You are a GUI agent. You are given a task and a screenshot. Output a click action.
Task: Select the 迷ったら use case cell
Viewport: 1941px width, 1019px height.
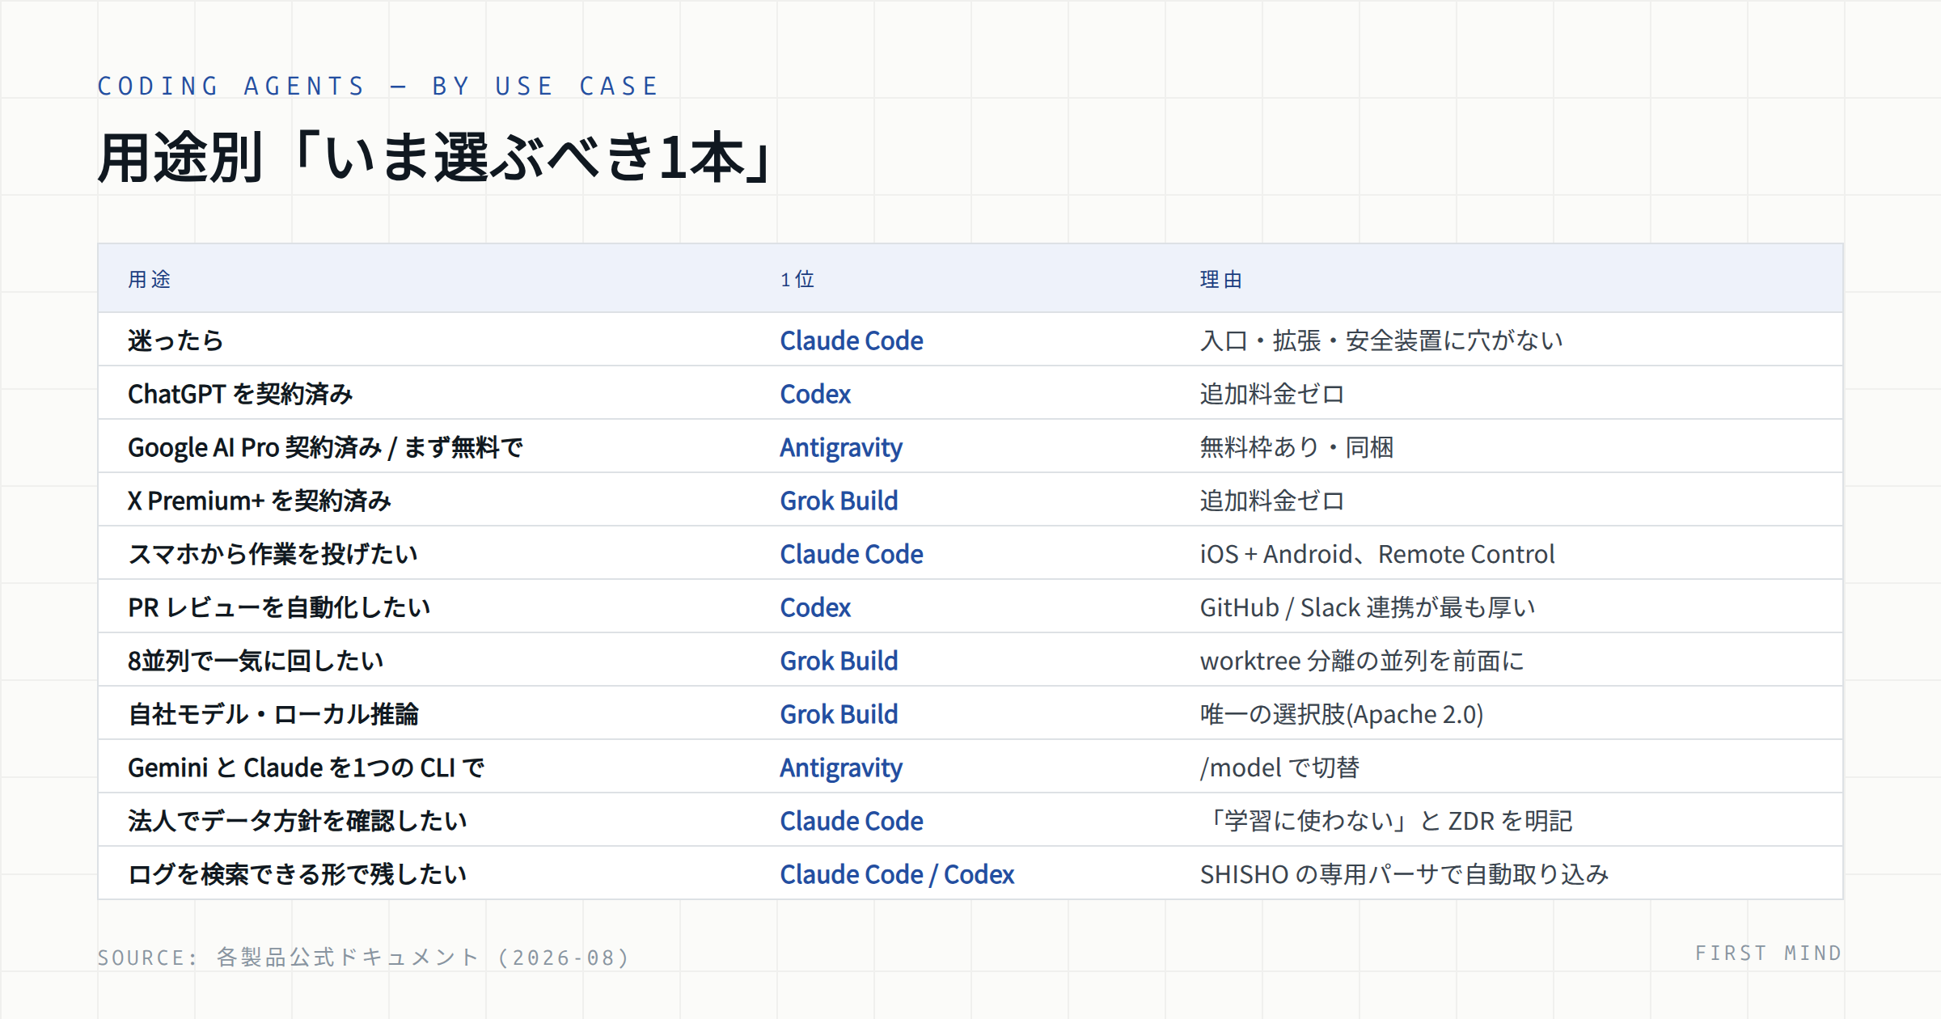[175, 340]
